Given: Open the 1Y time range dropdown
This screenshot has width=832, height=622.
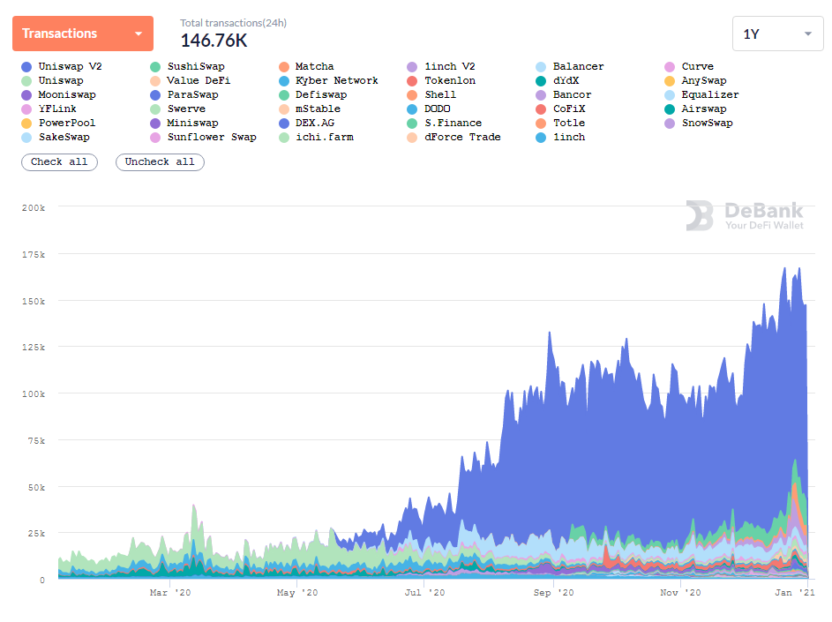Looking at the screenshot, I should [777, 34].
